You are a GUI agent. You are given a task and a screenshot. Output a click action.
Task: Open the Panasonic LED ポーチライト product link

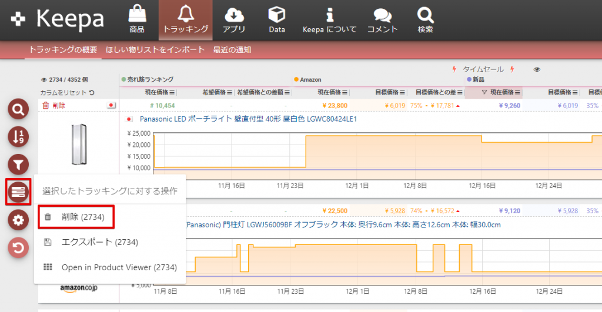tap(249, 119)
